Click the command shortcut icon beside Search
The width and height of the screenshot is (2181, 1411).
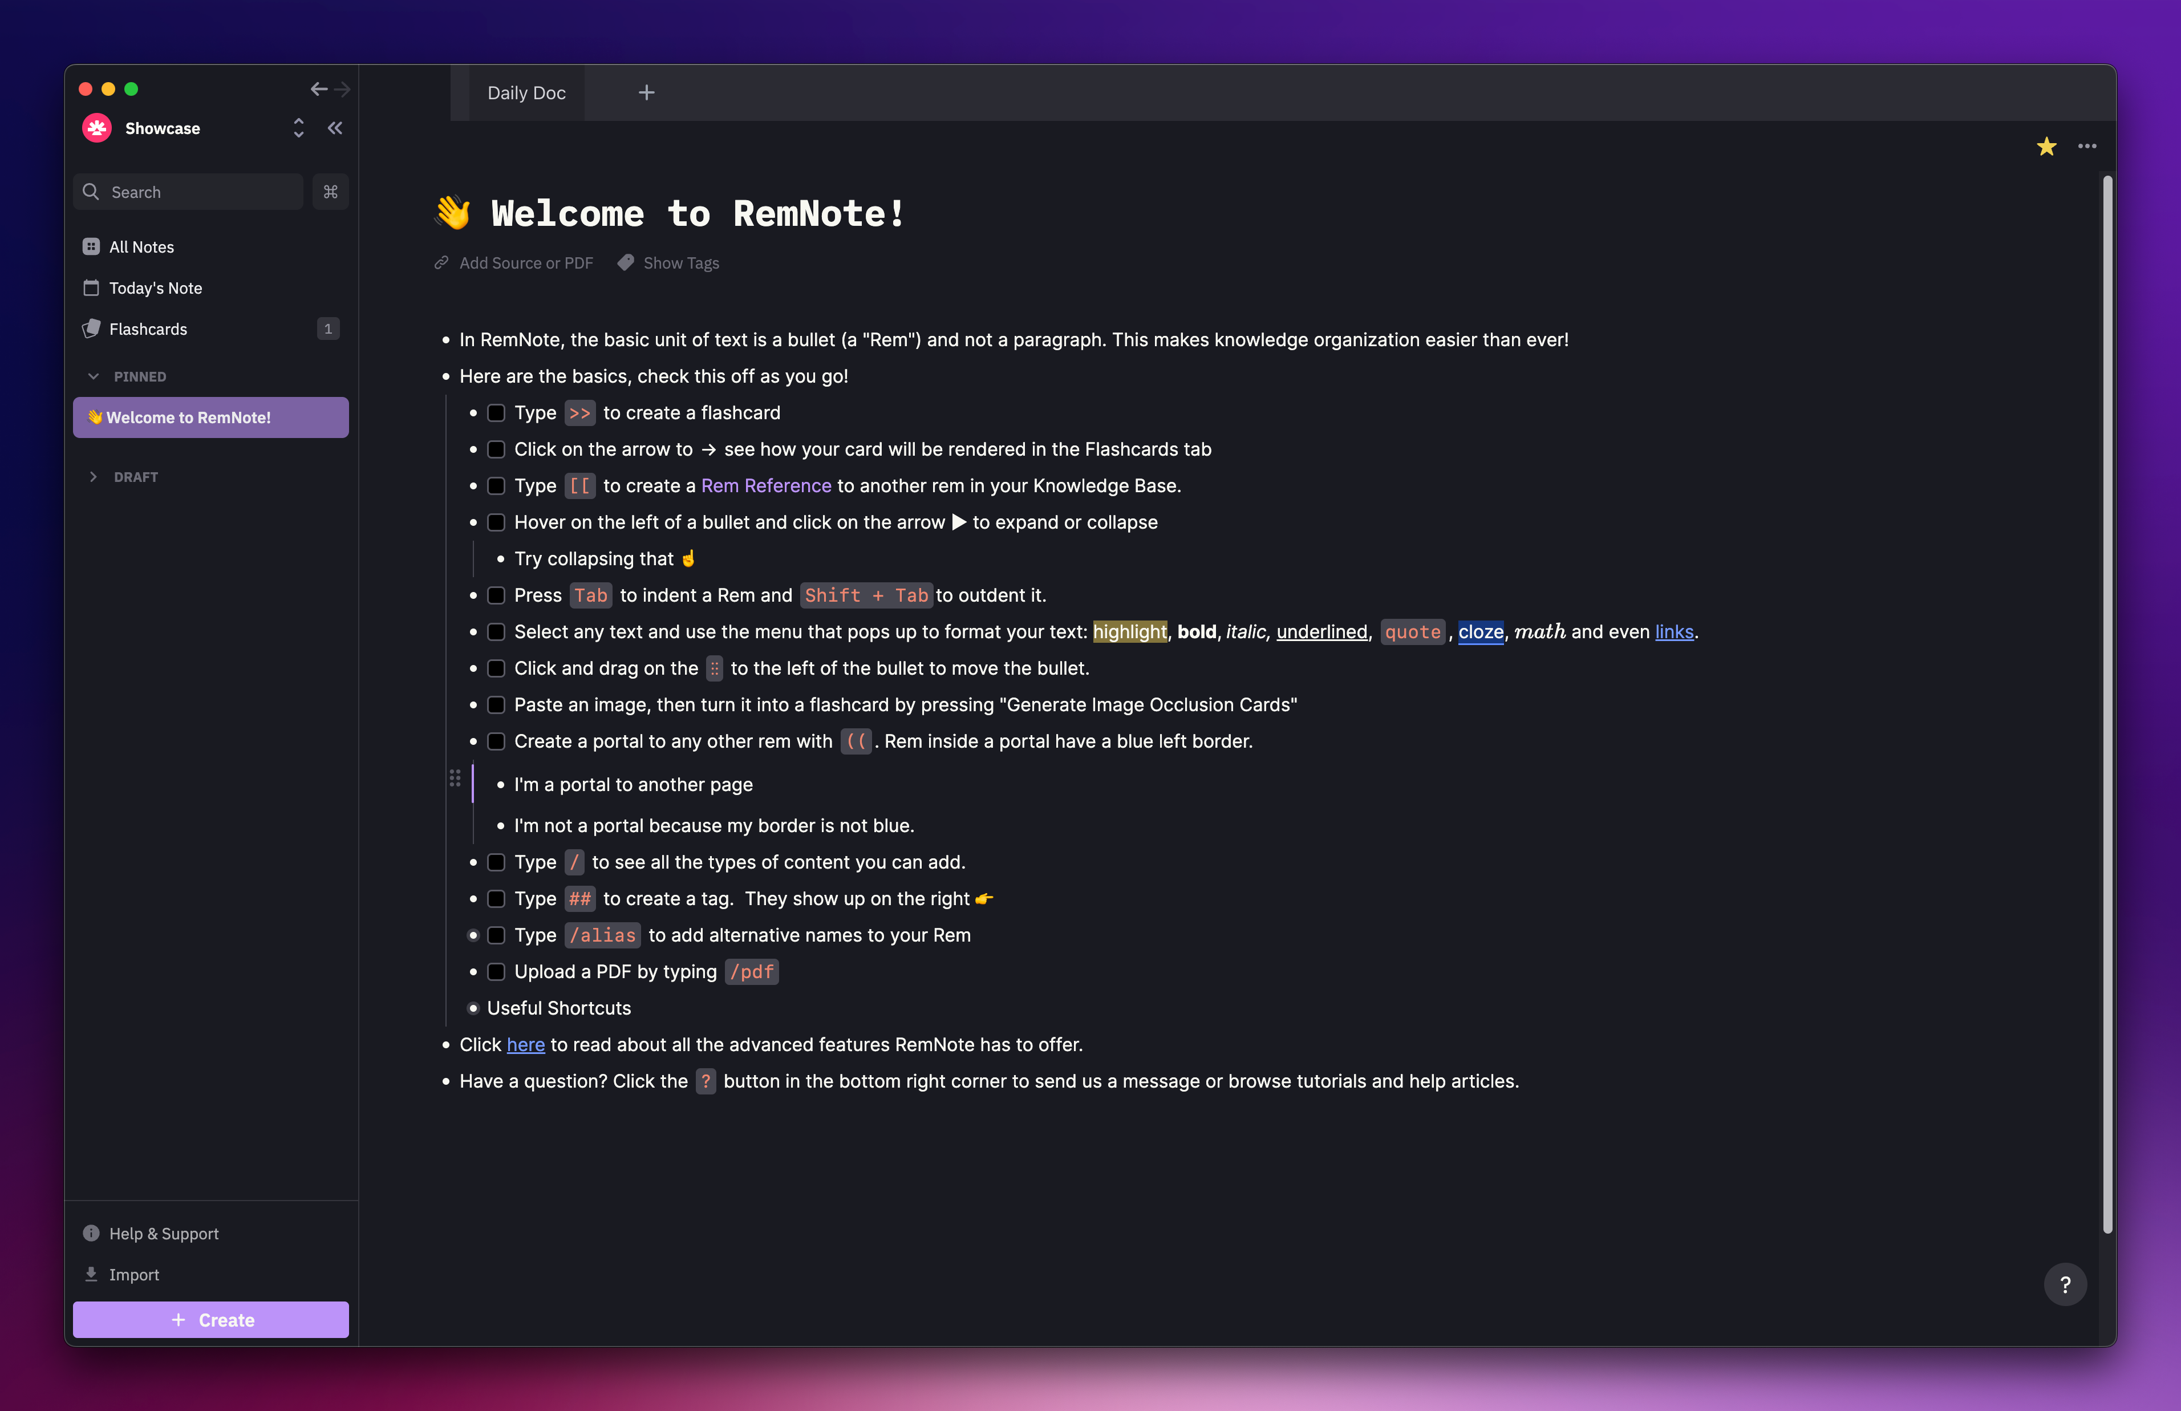pos(331,192)
